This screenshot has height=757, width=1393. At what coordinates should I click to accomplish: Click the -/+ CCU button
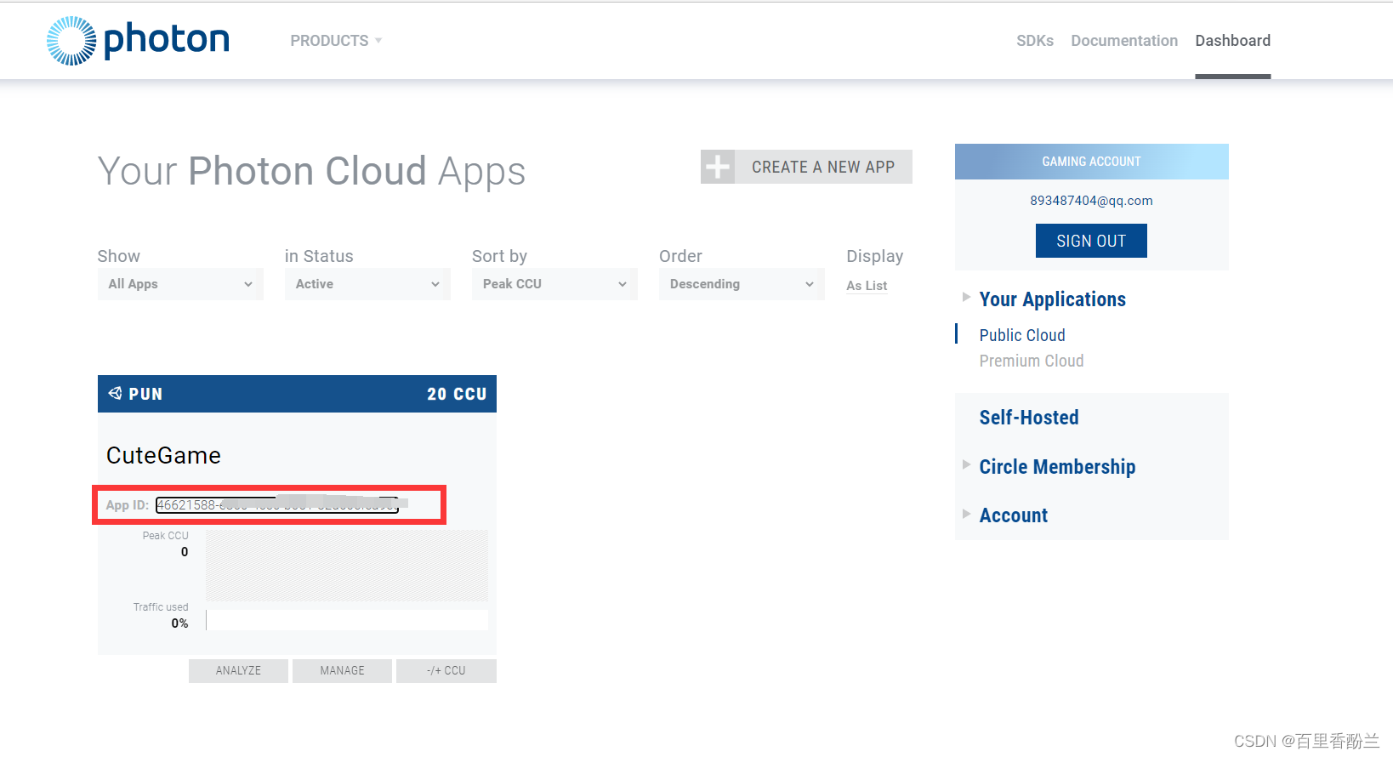point(446,671)
